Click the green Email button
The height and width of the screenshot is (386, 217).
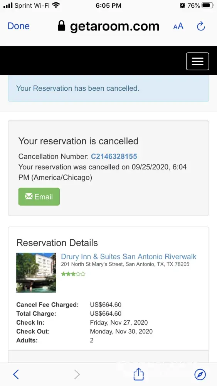[39, 196]
